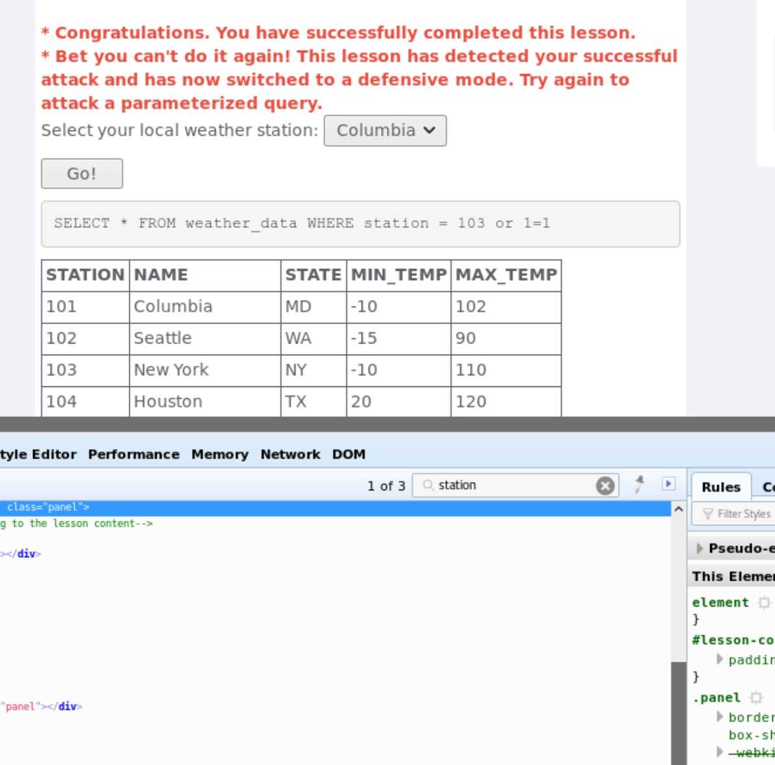The image size is (775, 765).
Task: Click the SQL query text box
Action: pos(360,224)
